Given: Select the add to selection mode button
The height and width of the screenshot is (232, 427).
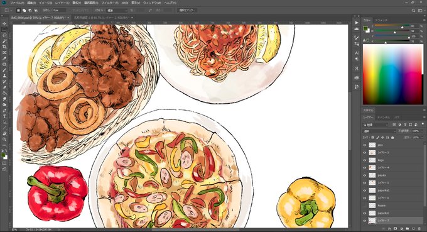Looking at the screenshot, I should coord(24,10).
